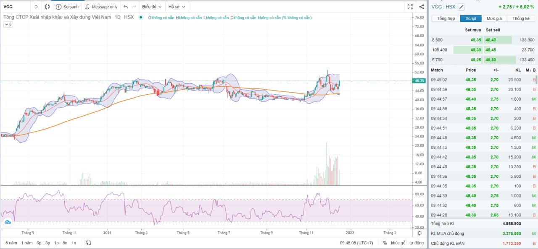The width and height of the screenshot is (538, 249).
Task: Click the cloud logo on the chart
Action: point(7,223)
